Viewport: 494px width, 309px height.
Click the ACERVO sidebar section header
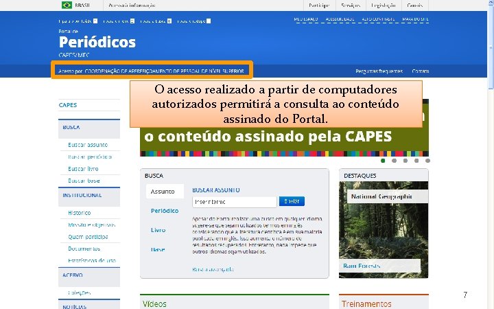89,277
